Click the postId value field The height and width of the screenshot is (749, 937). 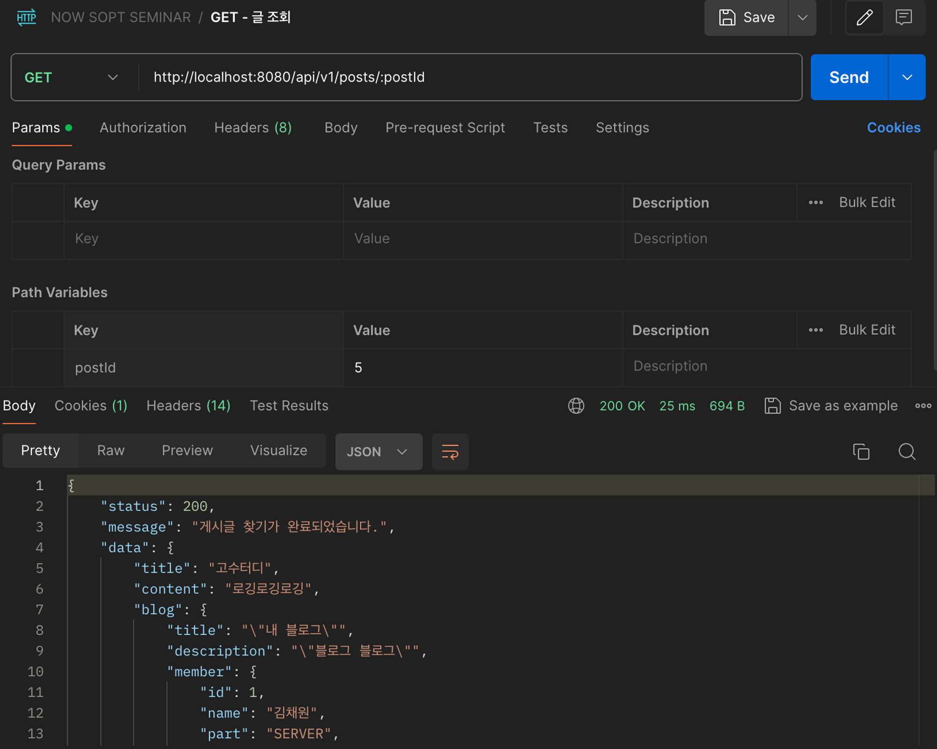483,367
